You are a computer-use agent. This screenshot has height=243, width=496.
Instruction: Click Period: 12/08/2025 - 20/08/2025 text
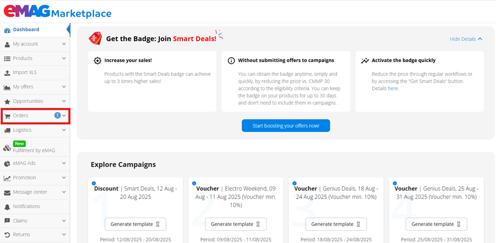(135, 240)
